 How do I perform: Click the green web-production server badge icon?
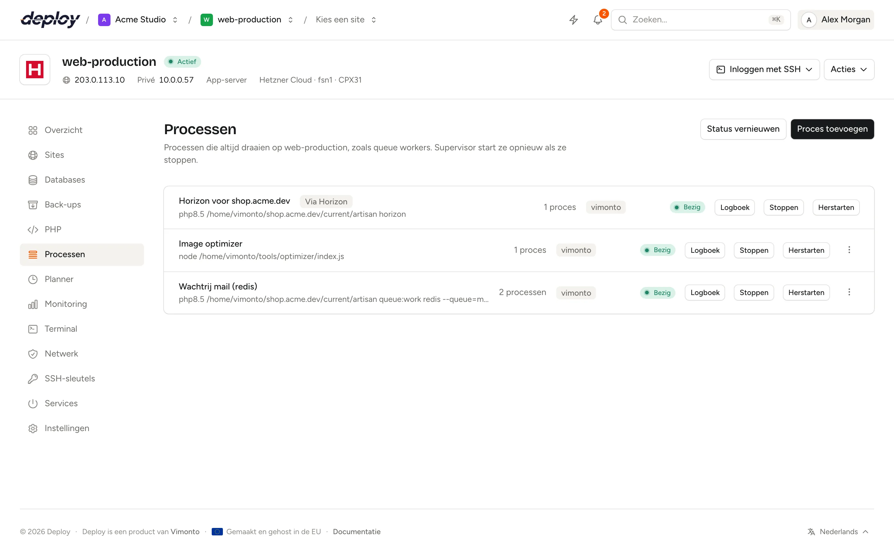206,20
